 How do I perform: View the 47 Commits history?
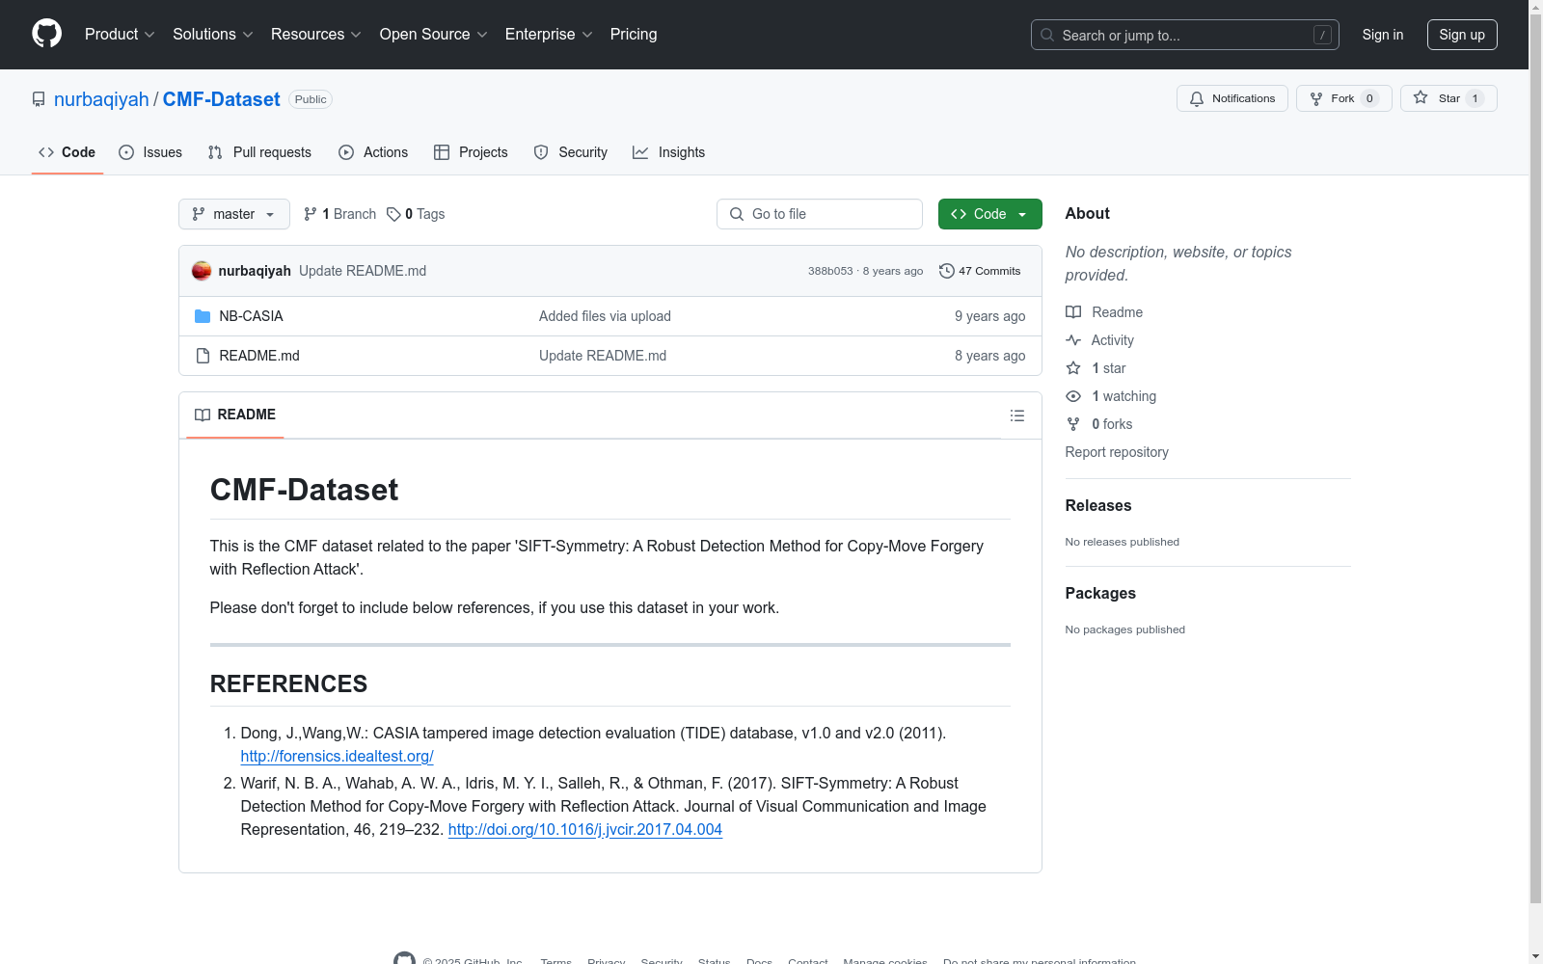(980, 271)
